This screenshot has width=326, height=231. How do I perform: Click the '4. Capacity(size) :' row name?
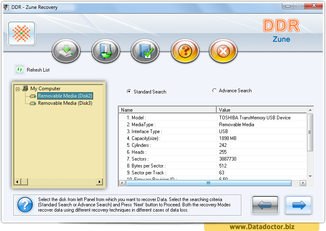click(x=143, y=138)
